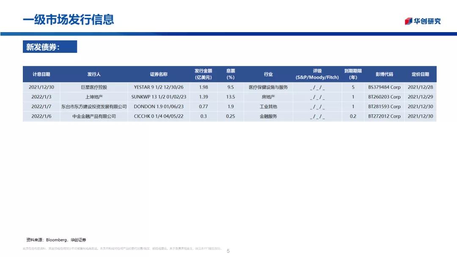Select the 2022/1/6 interest date cell
The image size is (457, 257).
[x=41, y=116]
